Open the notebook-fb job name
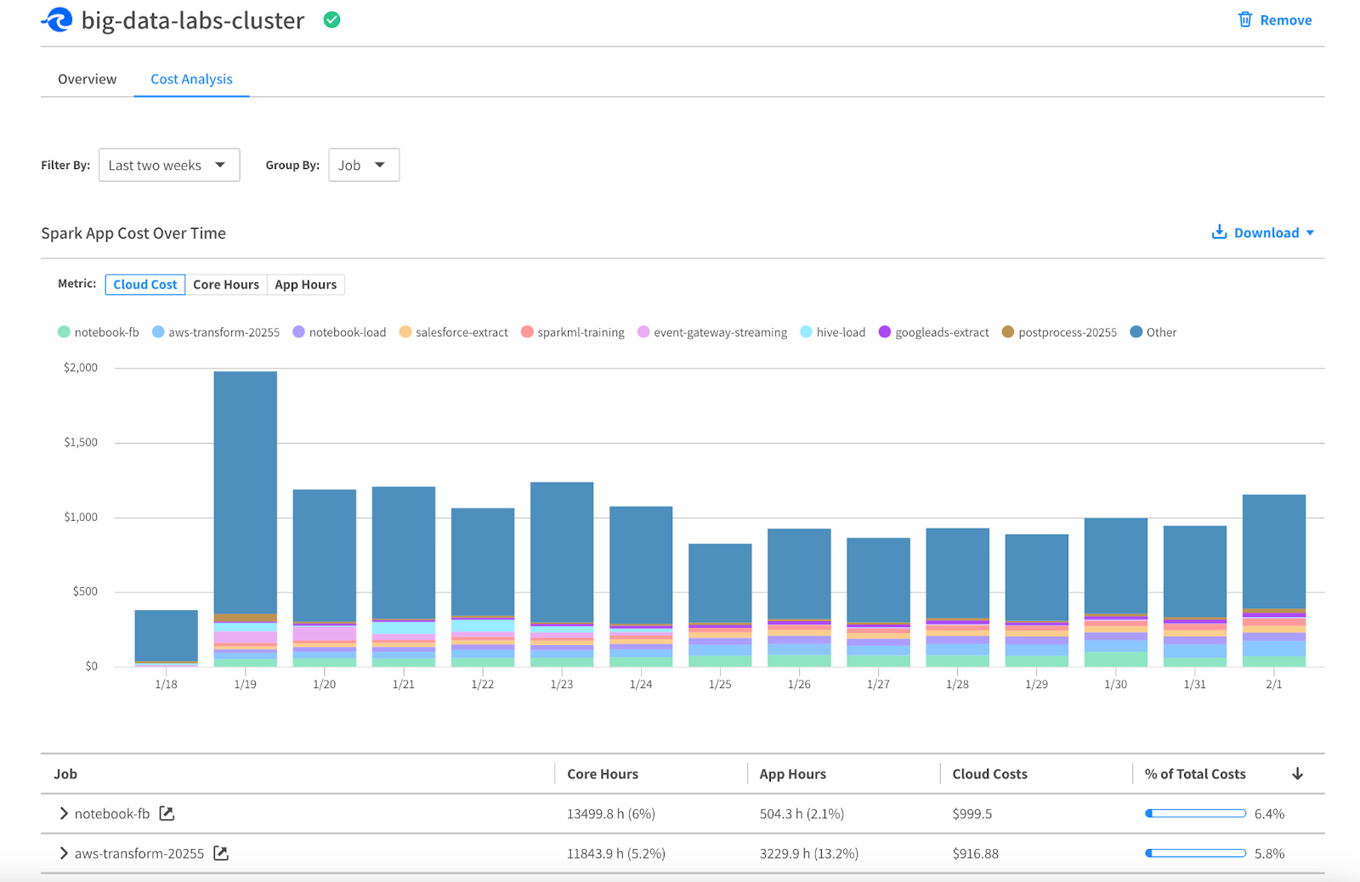This screenshot has width=1360, height=882. pyautogui.click(x=112, y=813)
